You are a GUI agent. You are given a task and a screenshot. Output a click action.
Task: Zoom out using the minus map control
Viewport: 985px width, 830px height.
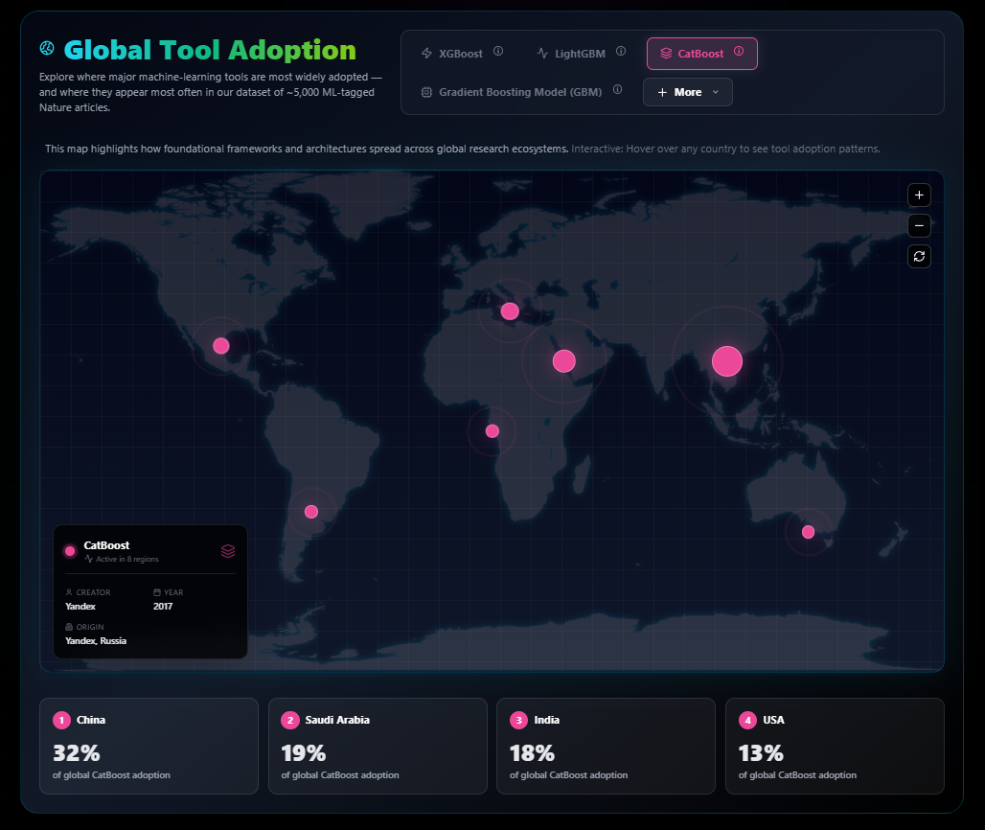coord(919,225)
